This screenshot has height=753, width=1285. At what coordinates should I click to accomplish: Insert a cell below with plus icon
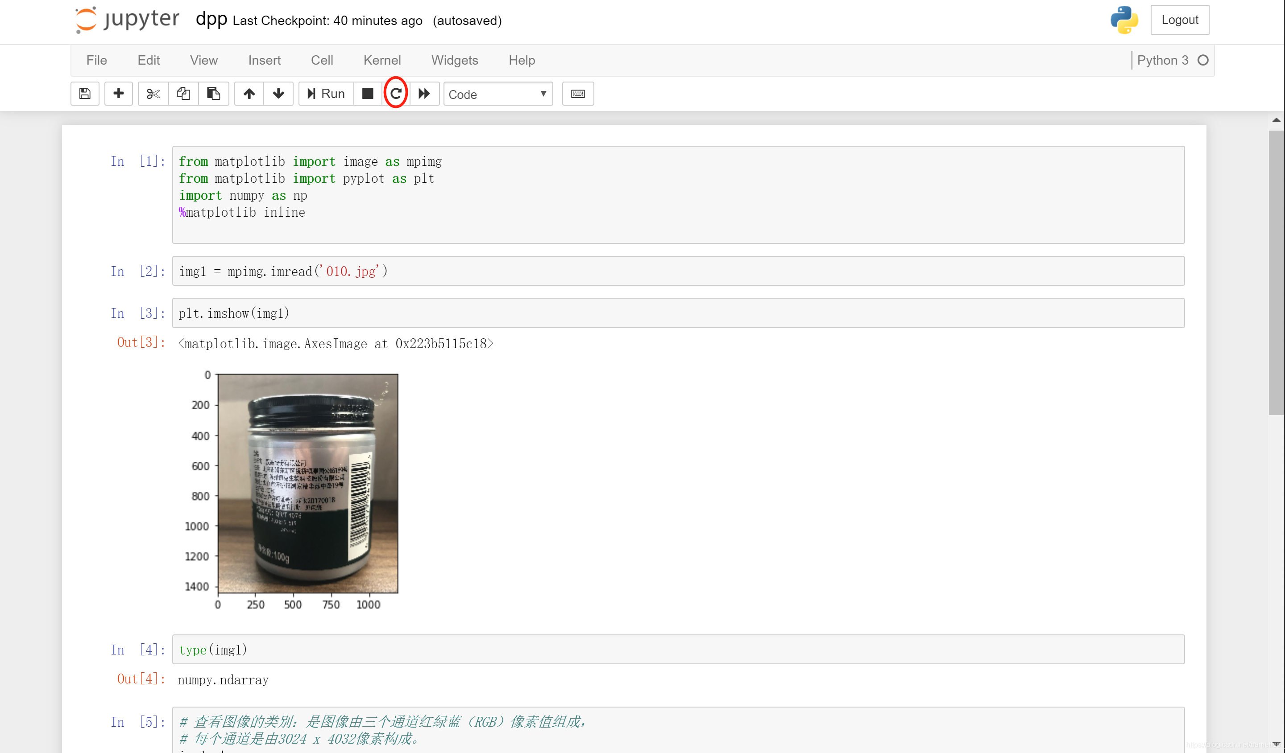118,94
